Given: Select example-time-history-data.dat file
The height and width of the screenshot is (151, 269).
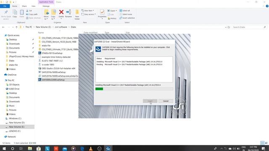Looking at the screenshot, I should (x=56, y=57).
